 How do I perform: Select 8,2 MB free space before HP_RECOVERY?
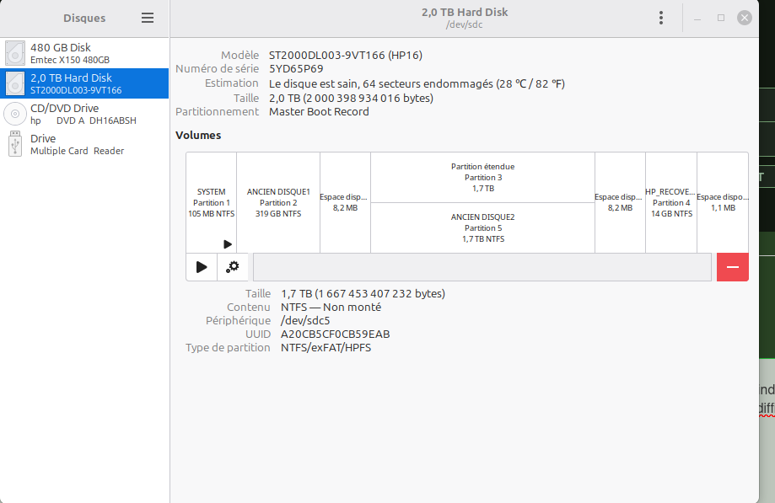pos(620,202)
